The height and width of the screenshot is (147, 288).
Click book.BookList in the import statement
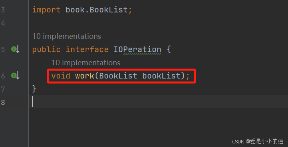point(97,10)
